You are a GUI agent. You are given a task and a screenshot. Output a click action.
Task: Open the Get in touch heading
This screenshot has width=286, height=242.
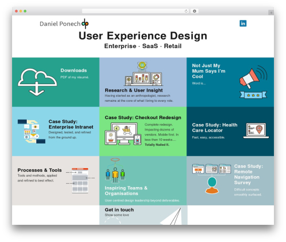tap(119, 210)
